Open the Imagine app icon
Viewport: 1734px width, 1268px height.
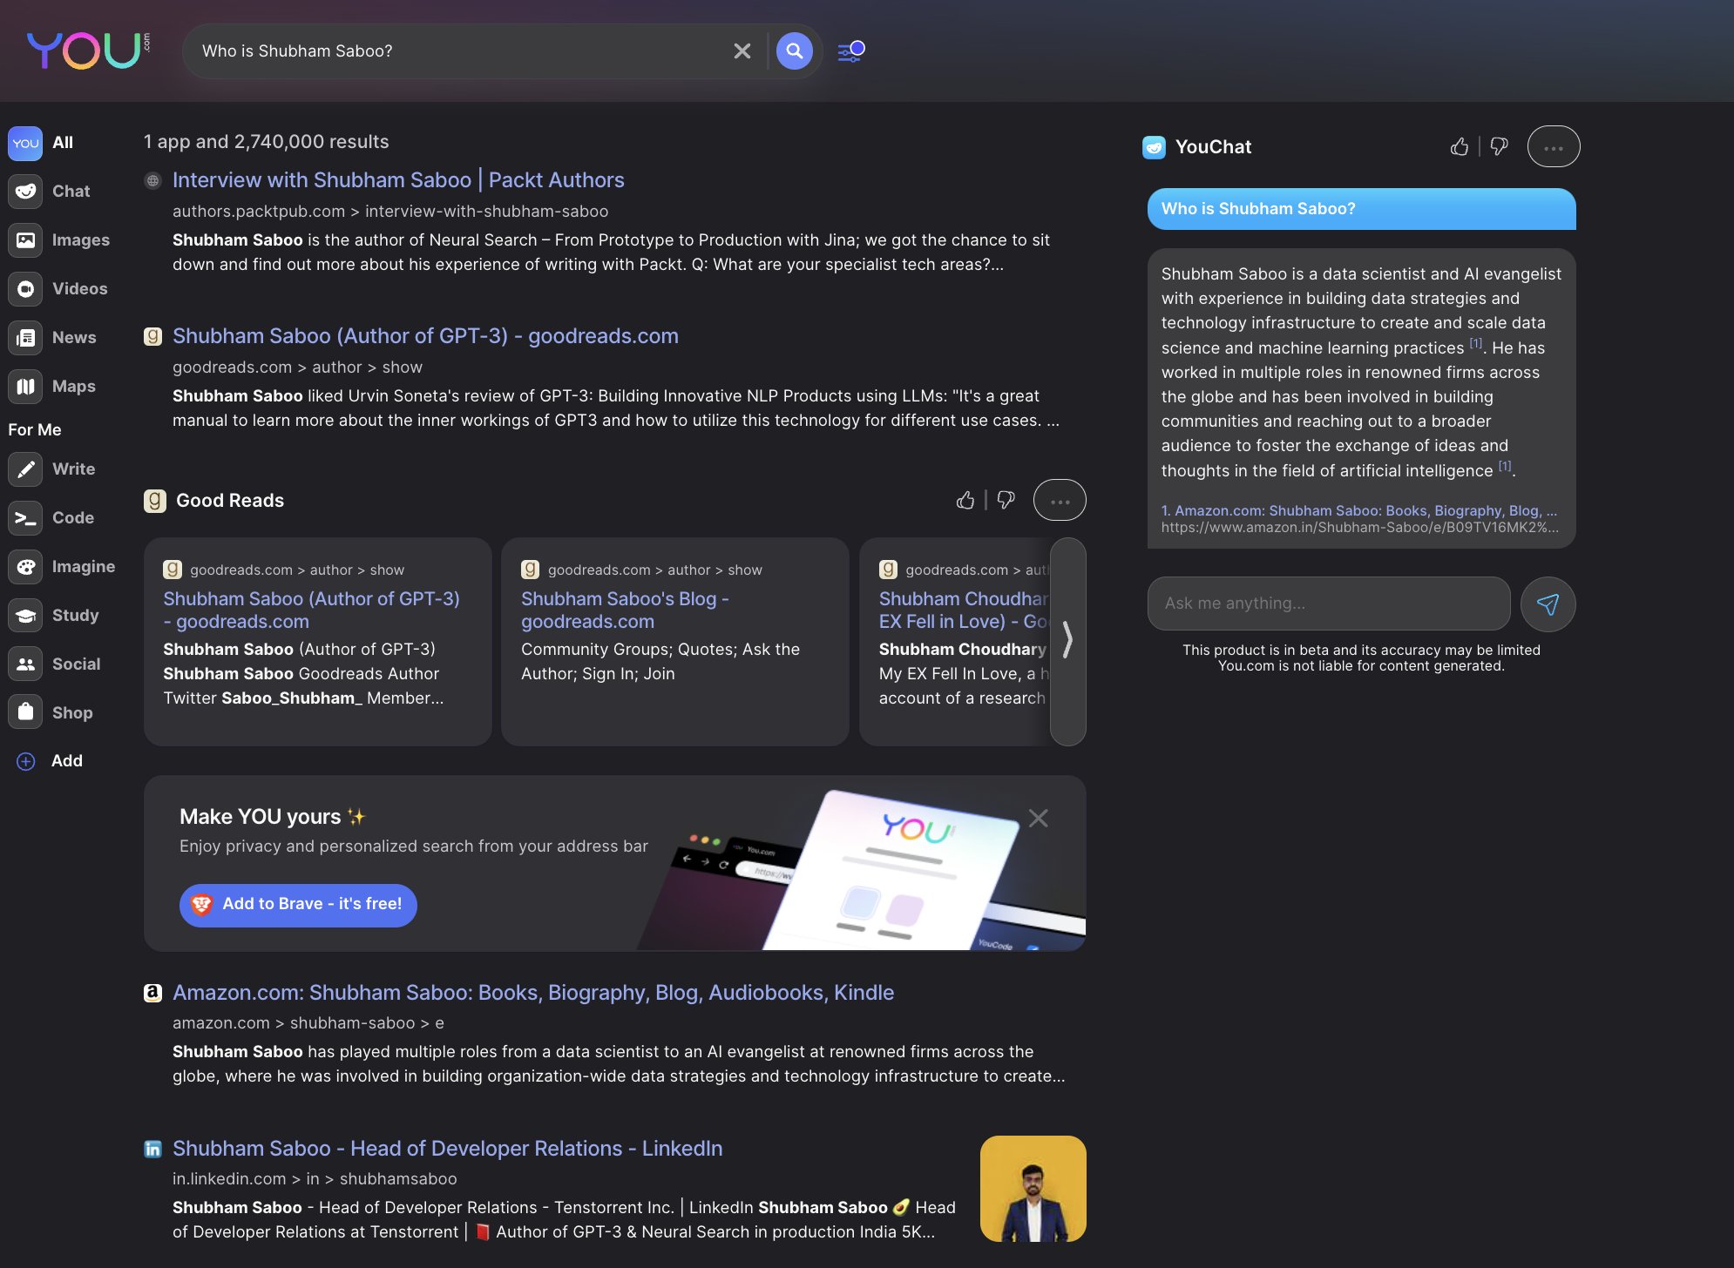click(26, 567)
